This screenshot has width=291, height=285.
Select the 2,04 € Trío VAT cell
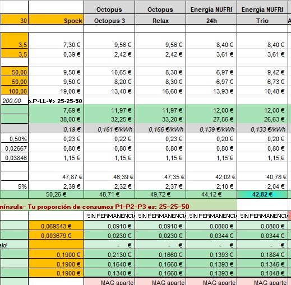point(262,186)
